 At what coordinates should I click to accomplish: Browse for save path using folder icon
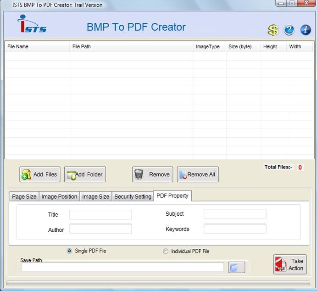coord(237,268)
